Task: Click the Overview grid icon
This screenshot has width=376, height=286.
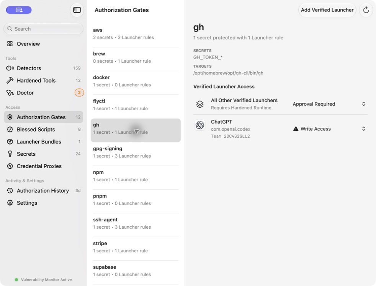Action: point(10,44)
